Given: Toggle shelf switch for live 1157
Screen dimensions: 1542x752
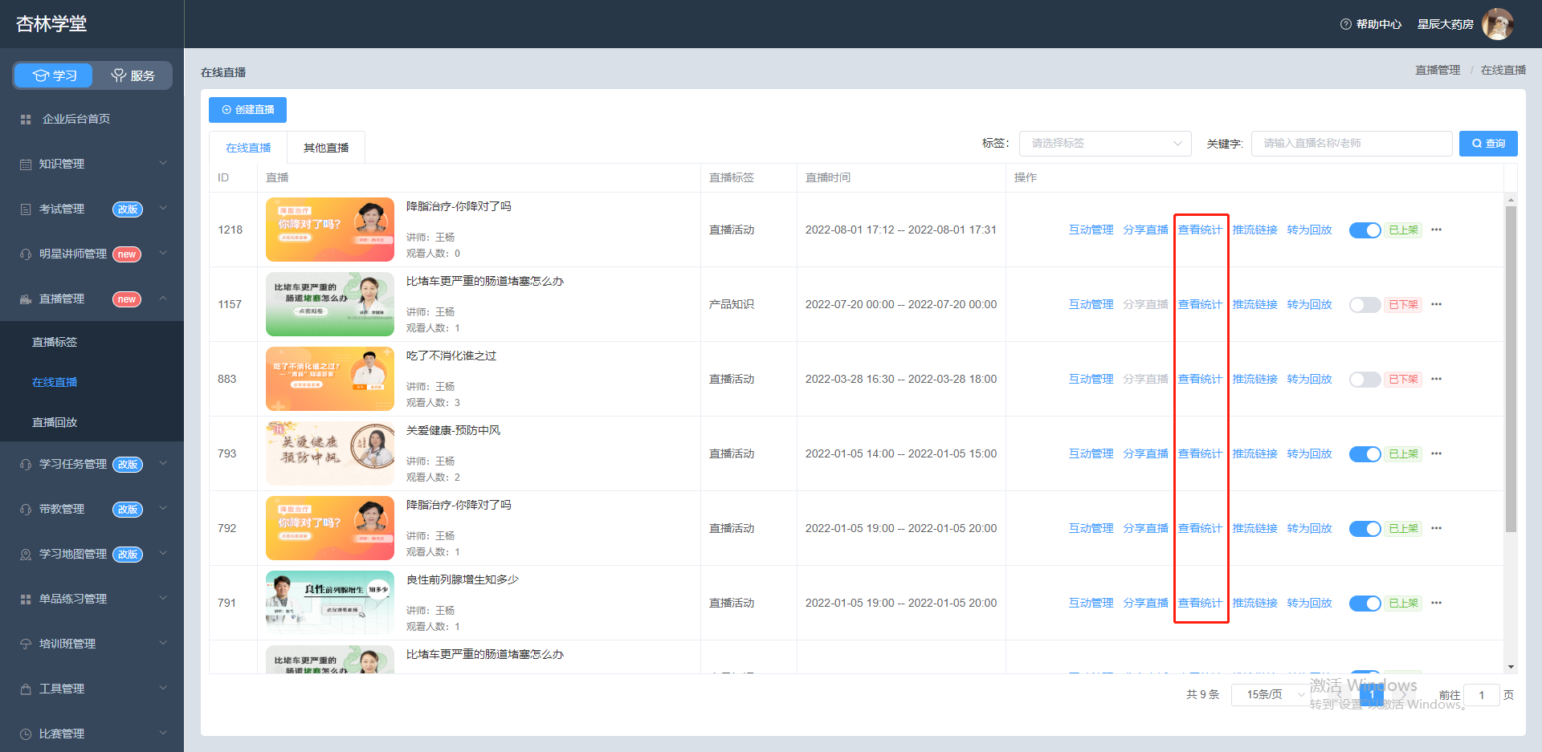Looking at the screenshot, I should pyautogui.click(x=1365, y=305).
